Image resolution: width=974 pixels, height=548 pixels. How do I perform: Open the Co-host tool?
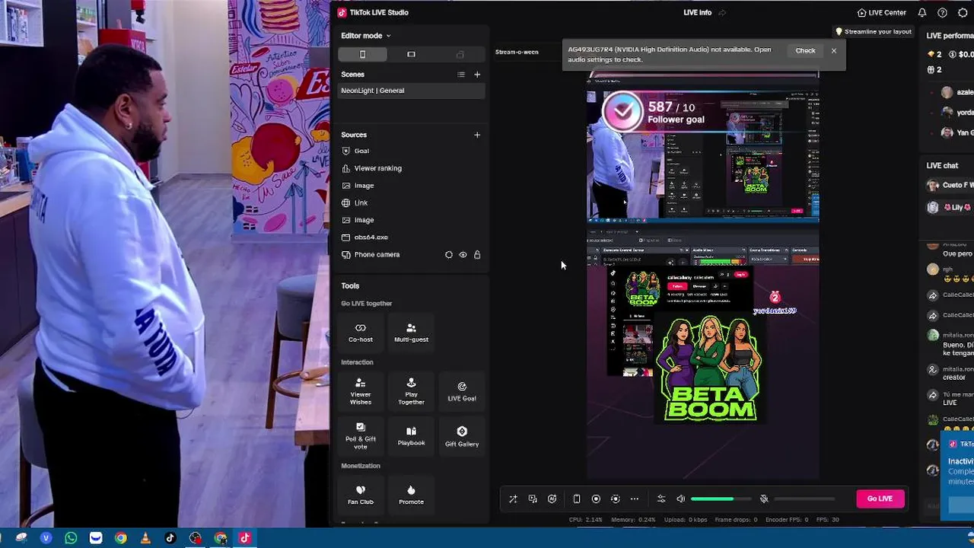(x=361, y=333)
